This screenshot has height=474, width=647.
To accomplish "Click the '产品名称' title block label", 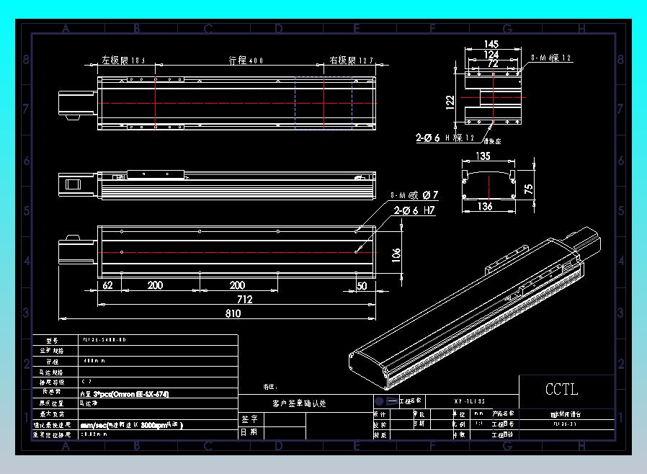I will 503,413.
